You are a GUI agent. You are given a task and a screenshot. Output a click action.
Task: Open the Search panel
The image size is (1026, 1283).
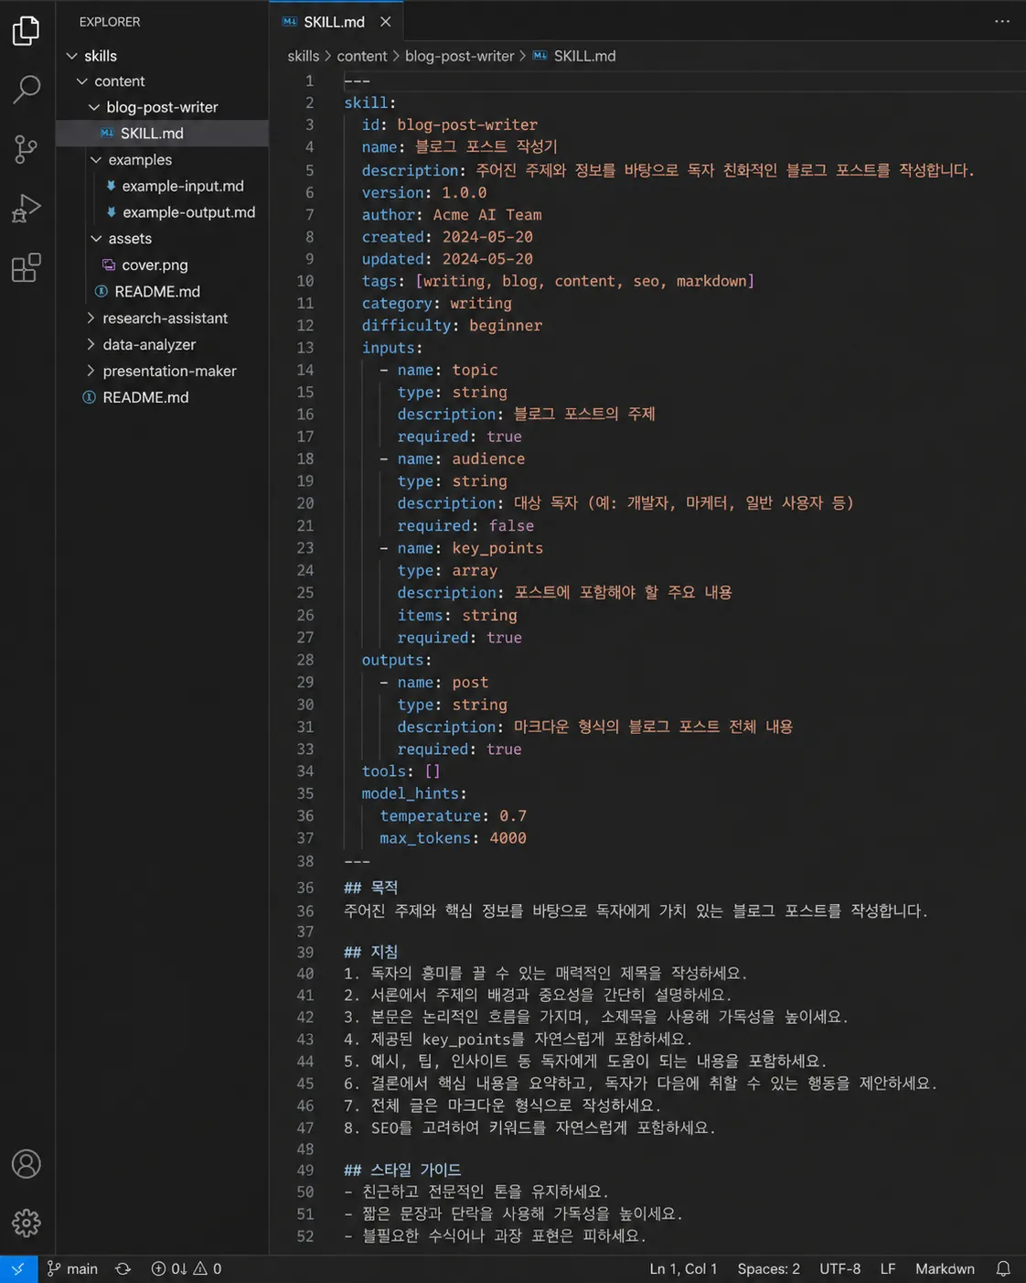(27, 90)
